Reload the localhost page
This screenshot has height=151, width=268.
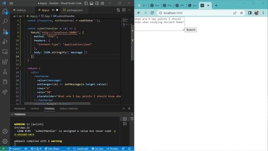pos(152,13)
